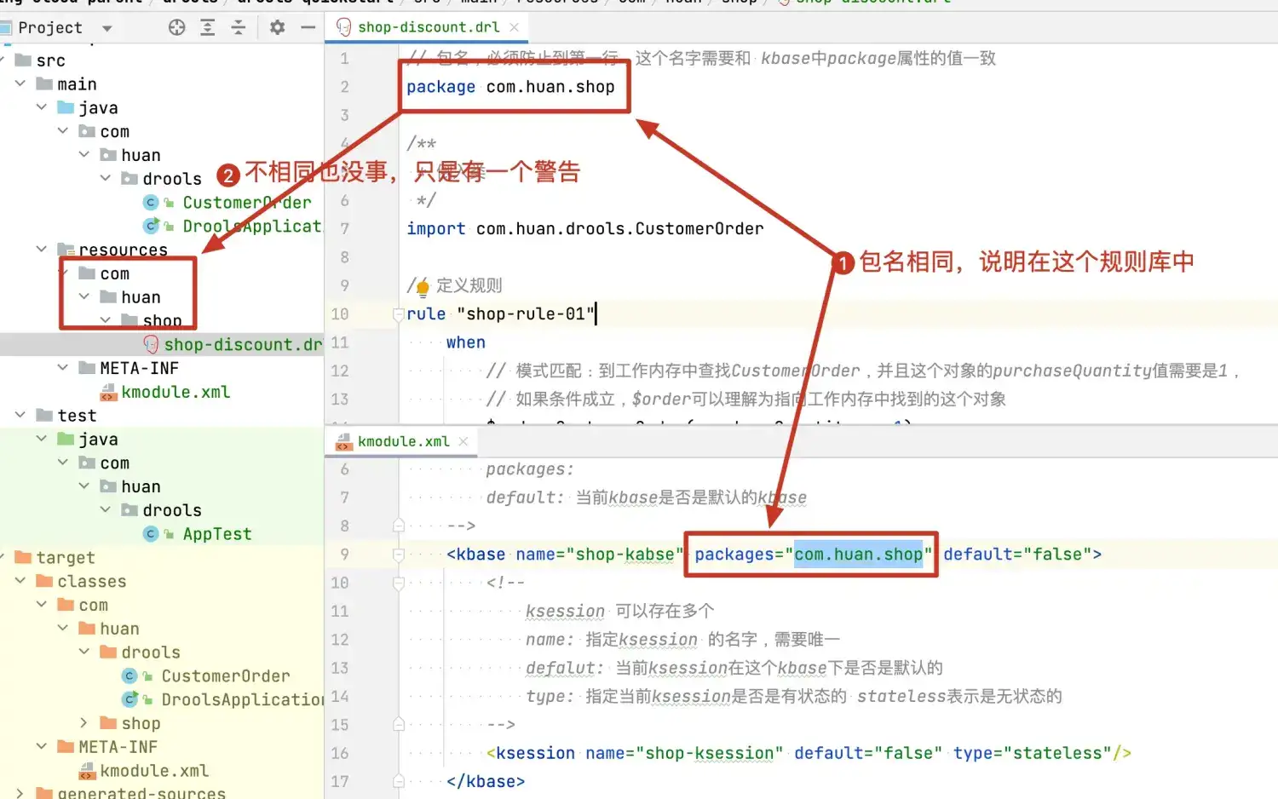Click the locate-in-project target icon
The height and width of the screenshot is (799, 1278).
click(x=176, y=27)
